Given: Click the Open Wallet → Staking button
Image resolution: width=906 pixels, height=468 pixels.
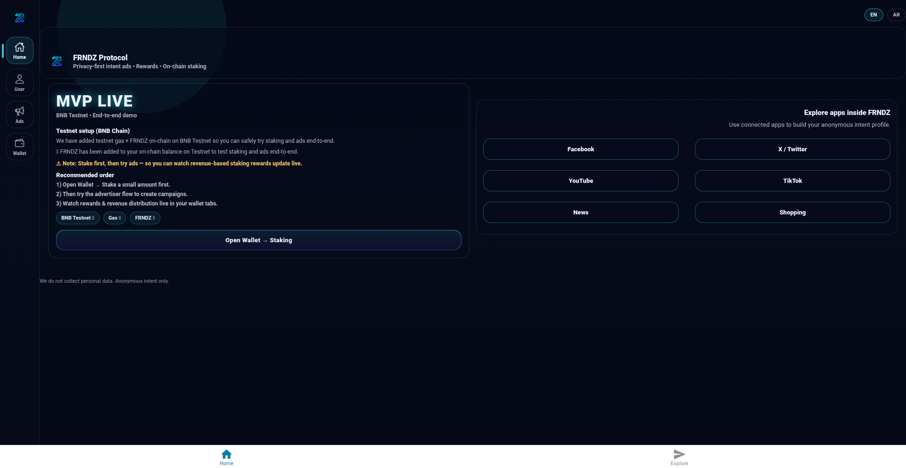Looking at the screenshot, I should click(x=259, y=240).
